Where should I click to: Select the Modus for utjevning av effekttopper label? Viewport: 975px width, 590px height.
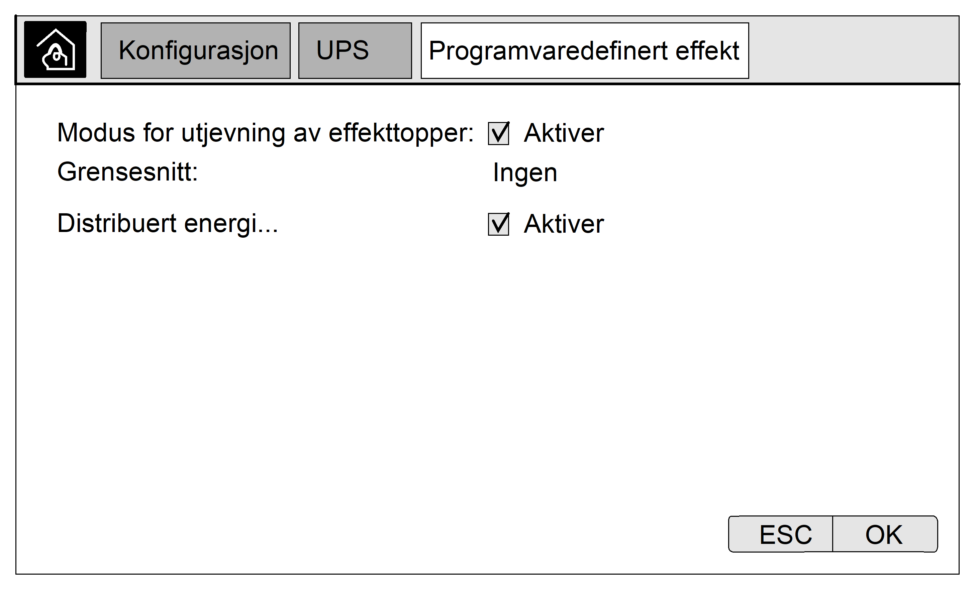click(265, 133)
